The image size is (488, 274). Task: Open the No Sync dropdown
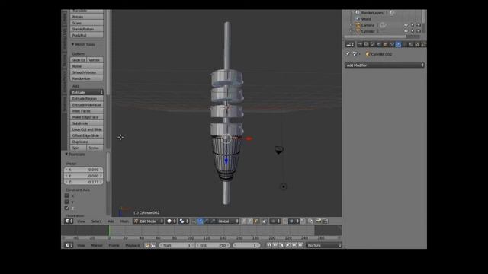click(323, 245)
